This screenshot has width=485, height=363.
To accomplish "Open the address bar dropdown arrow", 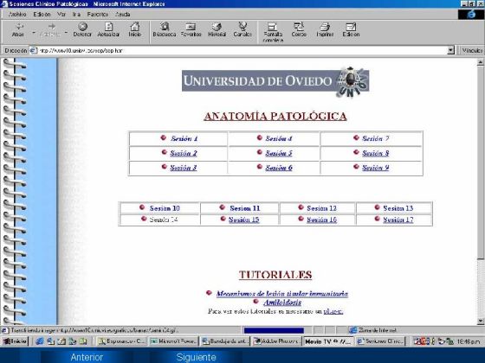I will pyautogui.click(x=450, y=50).
